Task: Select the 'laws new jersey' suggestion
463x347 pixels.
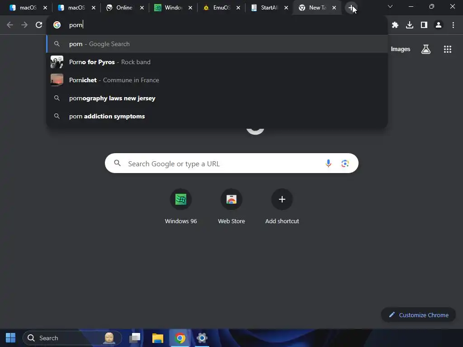Action: (x=217, y=98)
